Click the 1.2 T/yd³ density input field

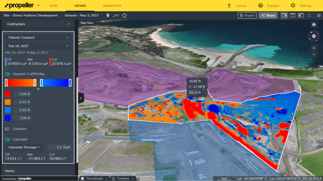[x=59, y=147]
